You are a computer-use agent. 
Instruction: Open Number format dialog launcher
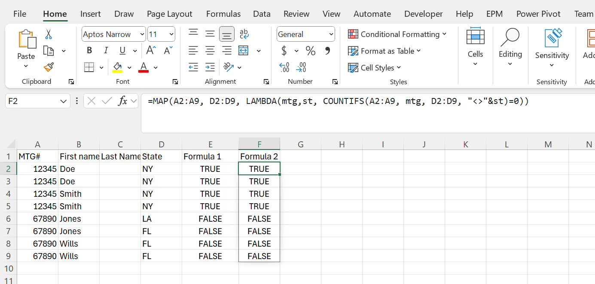tap(335, 82)
